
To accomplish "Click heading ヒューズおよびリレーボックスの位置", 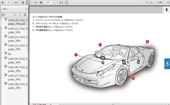I will coord(47,17).
